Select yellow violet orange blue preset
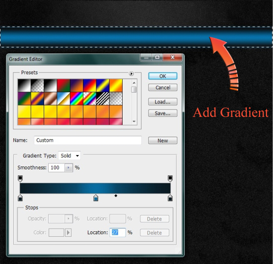 click(x=37, y=99)
